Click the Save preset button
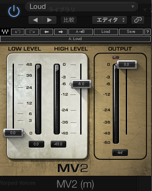Screen dimensions: 152x191 pyautogui.click(x=131, y=32)
